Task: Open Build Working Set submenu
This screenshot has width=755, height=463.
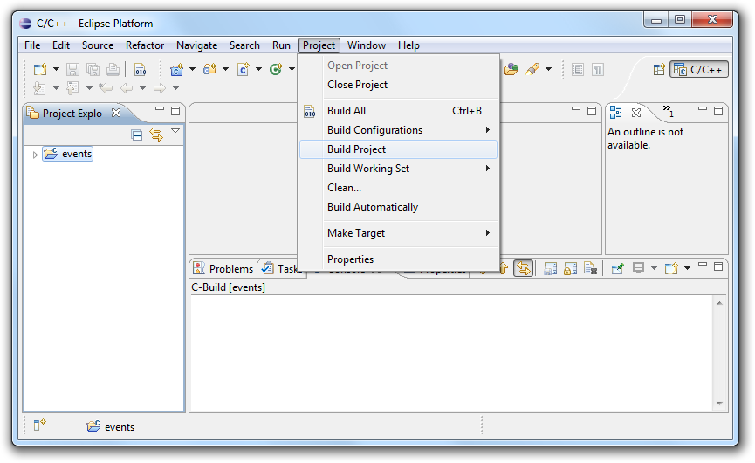Action: pos(398,169)
